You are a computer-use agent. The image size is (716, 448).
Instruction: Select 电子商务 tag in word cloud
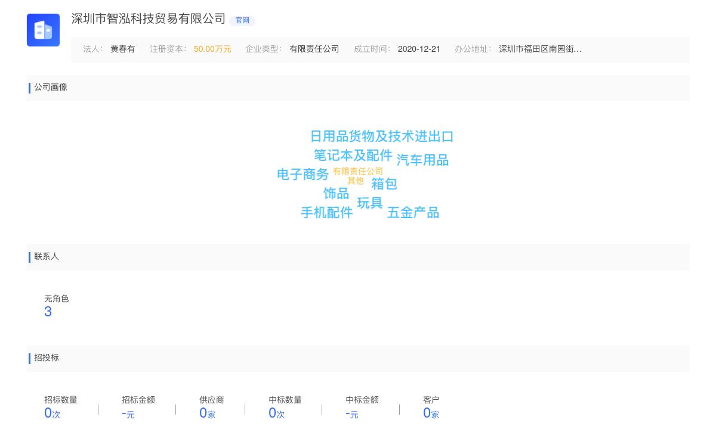pyautogui.click(x=303, y=175)
